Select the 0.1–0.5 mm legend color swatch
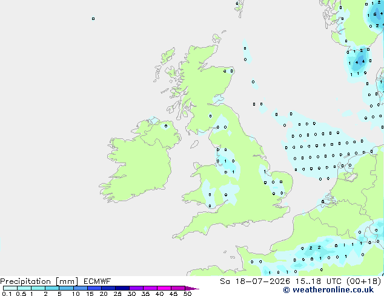Screen dimensions: 384x296 click(10, 288)
